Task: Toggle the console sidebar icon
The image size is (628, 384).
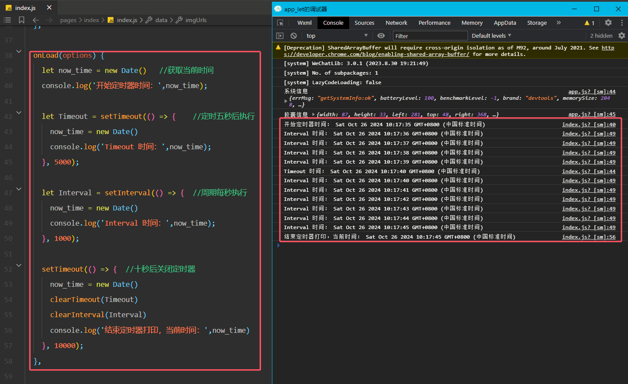Action: point(280,36)
